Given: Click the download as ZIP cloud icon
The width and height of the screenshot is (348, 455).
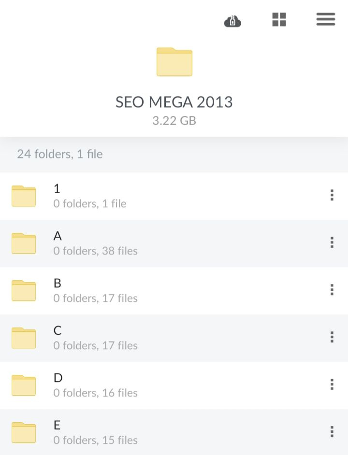Looking at the screenshot, I should (232, 21).
